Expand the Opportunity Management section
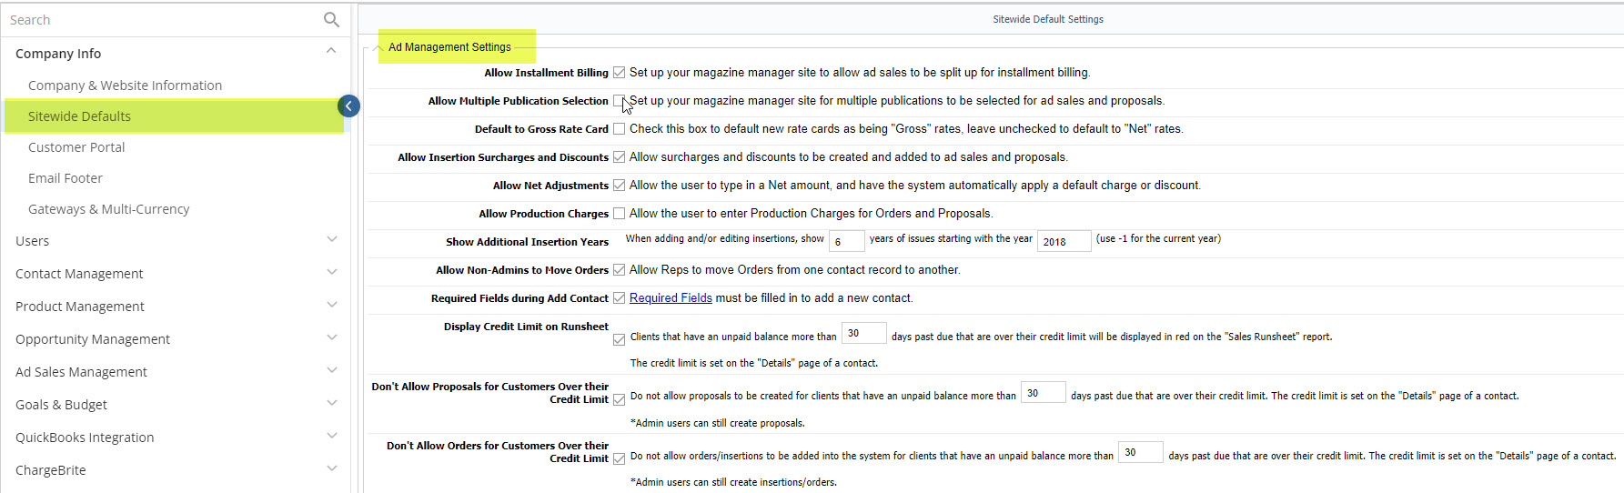This screenshot has height=493, width=1624. coord(331,337)
